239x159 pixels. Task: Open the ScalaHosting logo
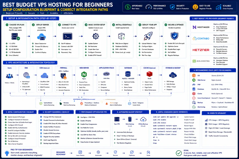point(201,61)
